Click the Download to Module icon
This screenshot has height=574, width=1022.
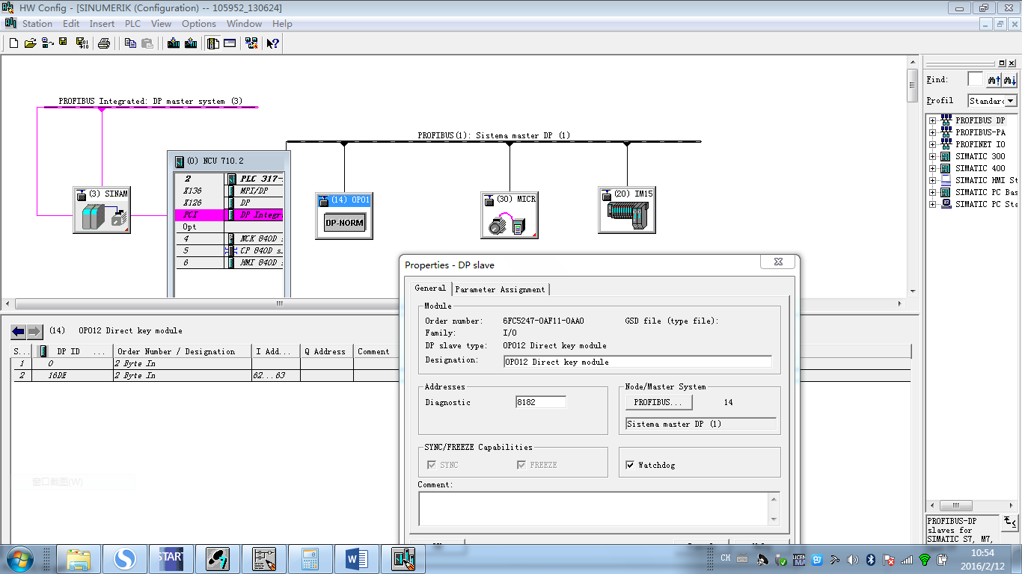[174, 43]
